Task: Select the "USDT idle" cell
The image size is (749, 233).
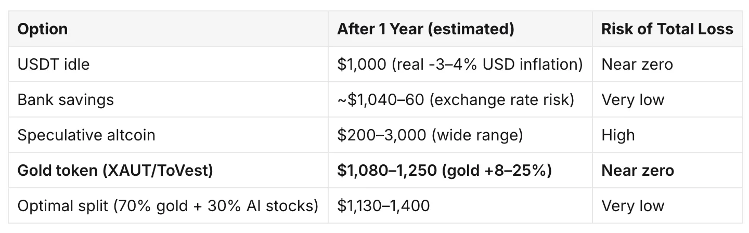Action: click(x=54, y=64)
